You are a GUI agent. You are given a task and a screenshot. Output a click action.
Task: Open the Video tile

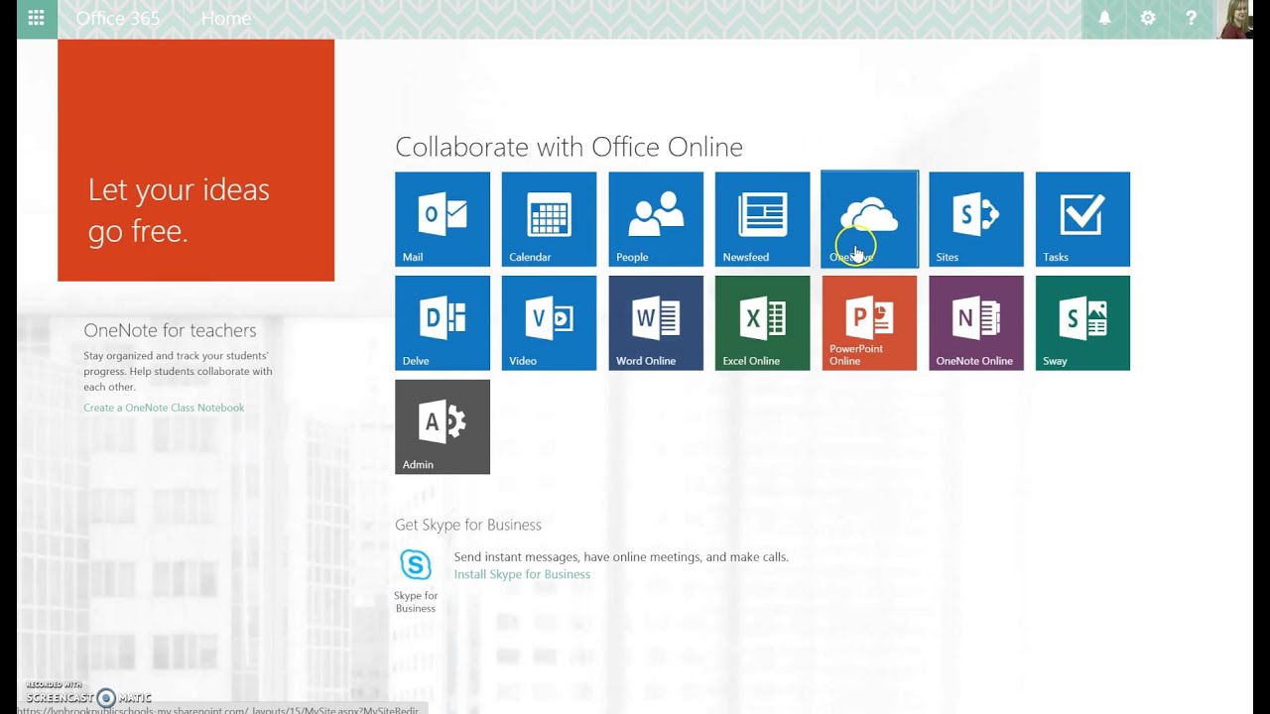(x=549, y=323)
